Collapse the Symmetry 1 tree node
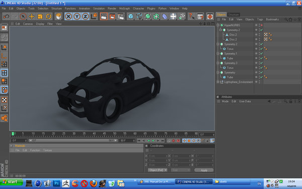 [x=218, y=53]
